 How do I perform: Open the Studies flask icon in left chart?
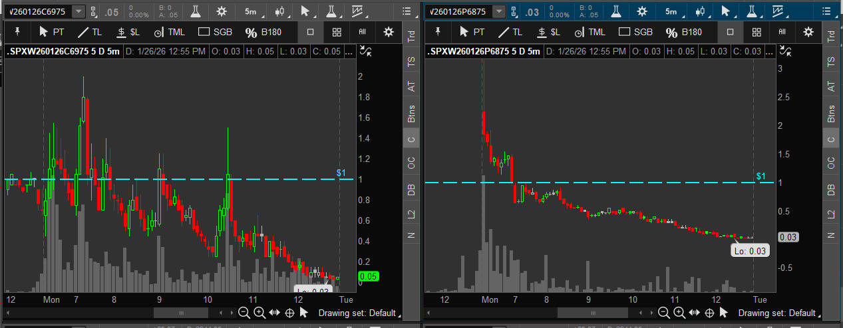click(x=195, y=12)
